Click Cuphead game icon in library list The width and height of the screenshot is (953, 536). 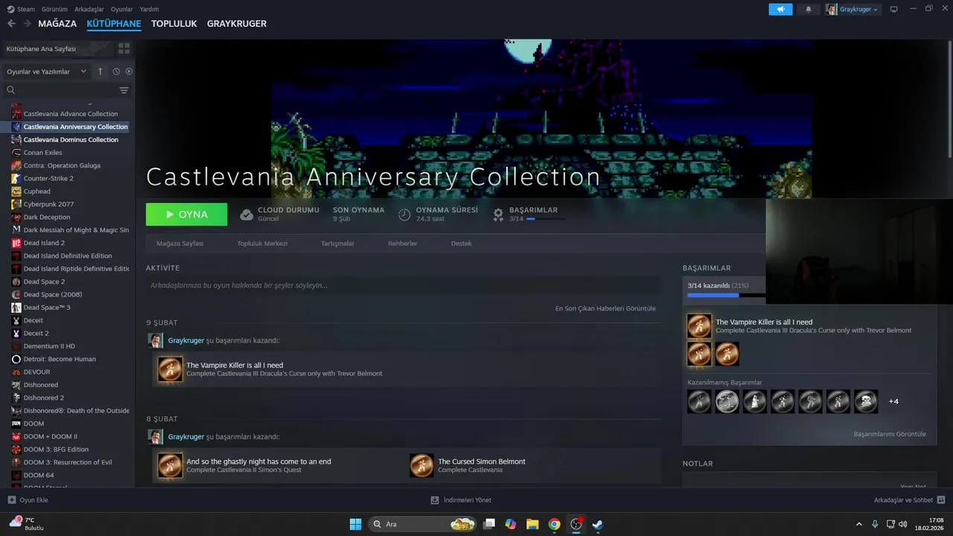tap(16, 191)
